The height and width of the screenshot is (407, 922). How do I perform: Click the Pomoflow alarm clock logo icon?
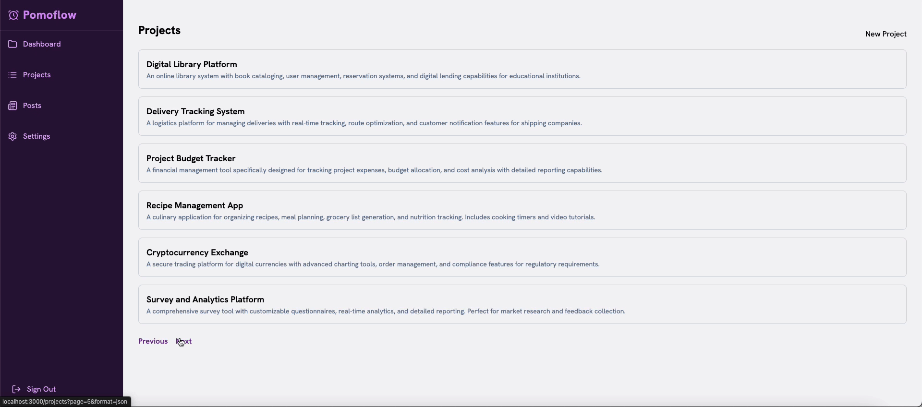(13, 15)
